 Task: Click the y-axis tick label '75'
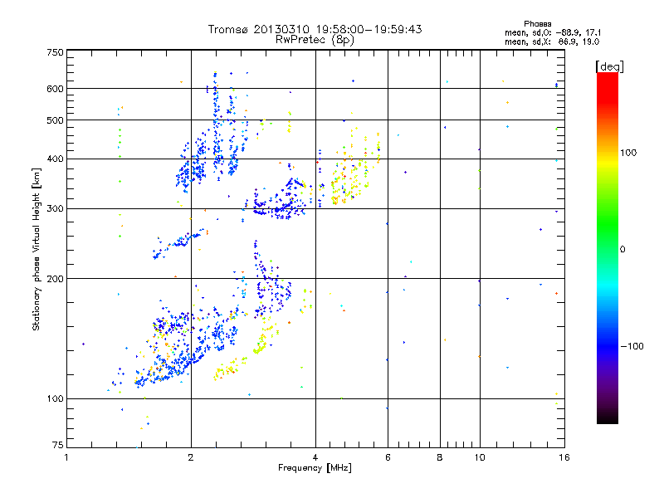pos(58,445)
